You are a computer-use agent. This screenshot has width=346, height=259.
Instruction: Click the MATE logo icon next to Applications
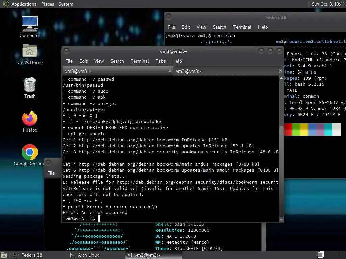coord(5,4)
